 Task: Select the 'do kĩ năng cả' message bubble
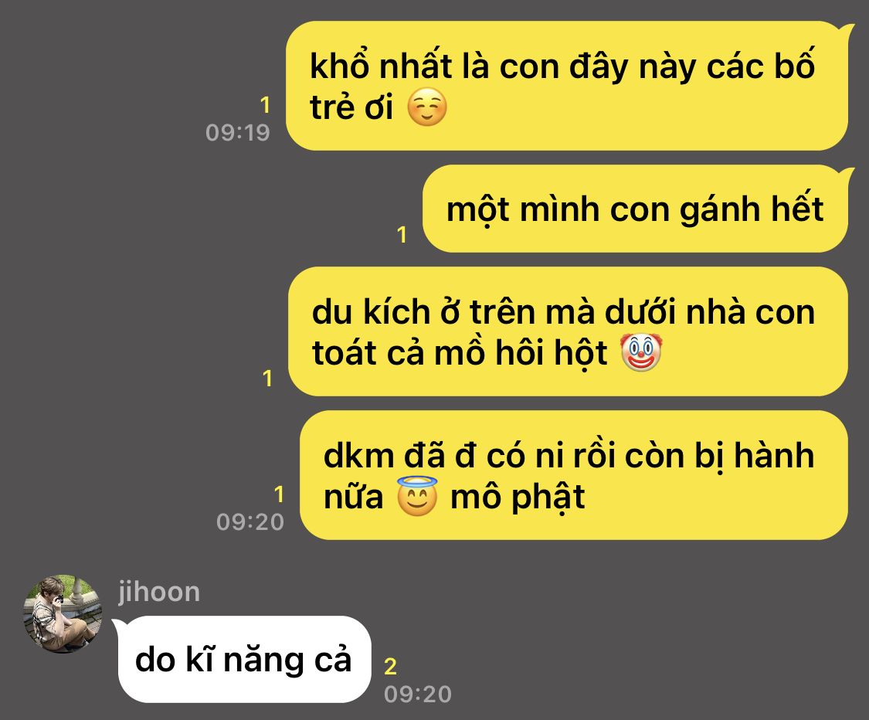tap(244, 659)
